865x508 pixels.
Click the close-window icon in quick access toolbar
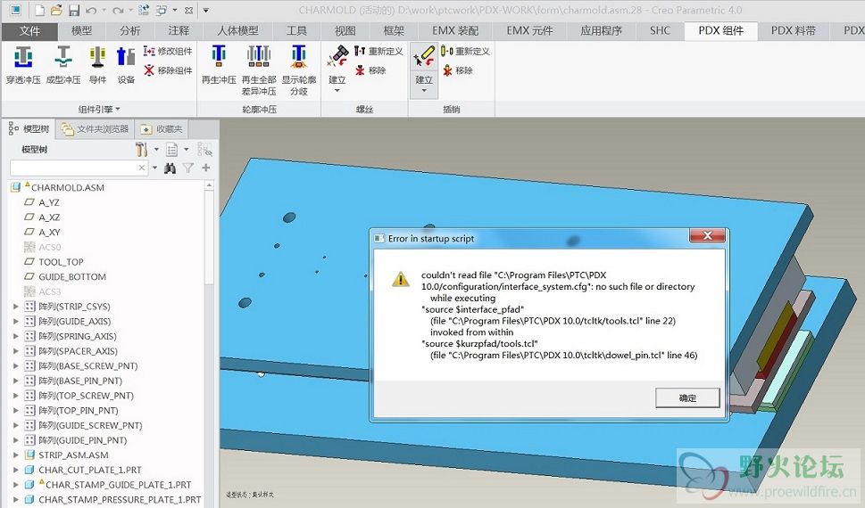click(188, 10)
